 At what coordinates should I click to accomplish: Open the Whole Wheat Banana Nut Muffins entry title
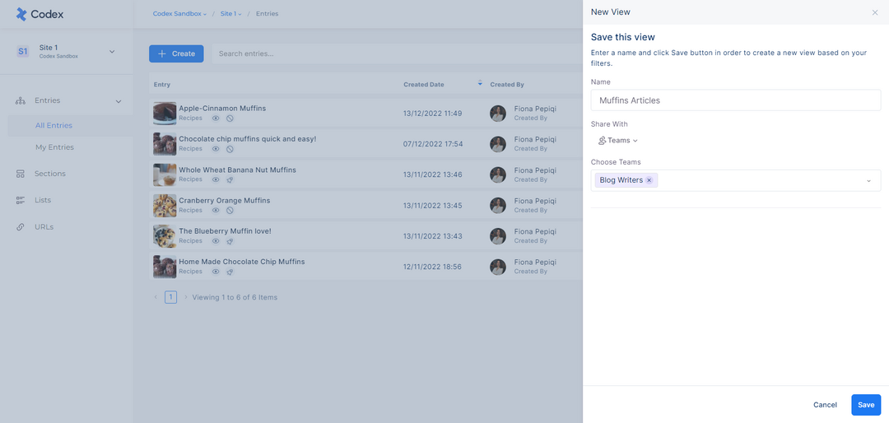[x=238, y=170]
